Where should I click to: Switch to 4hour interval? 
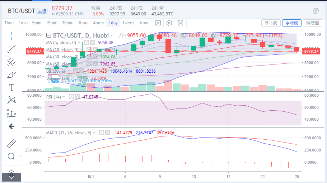(x=98, y=23)
